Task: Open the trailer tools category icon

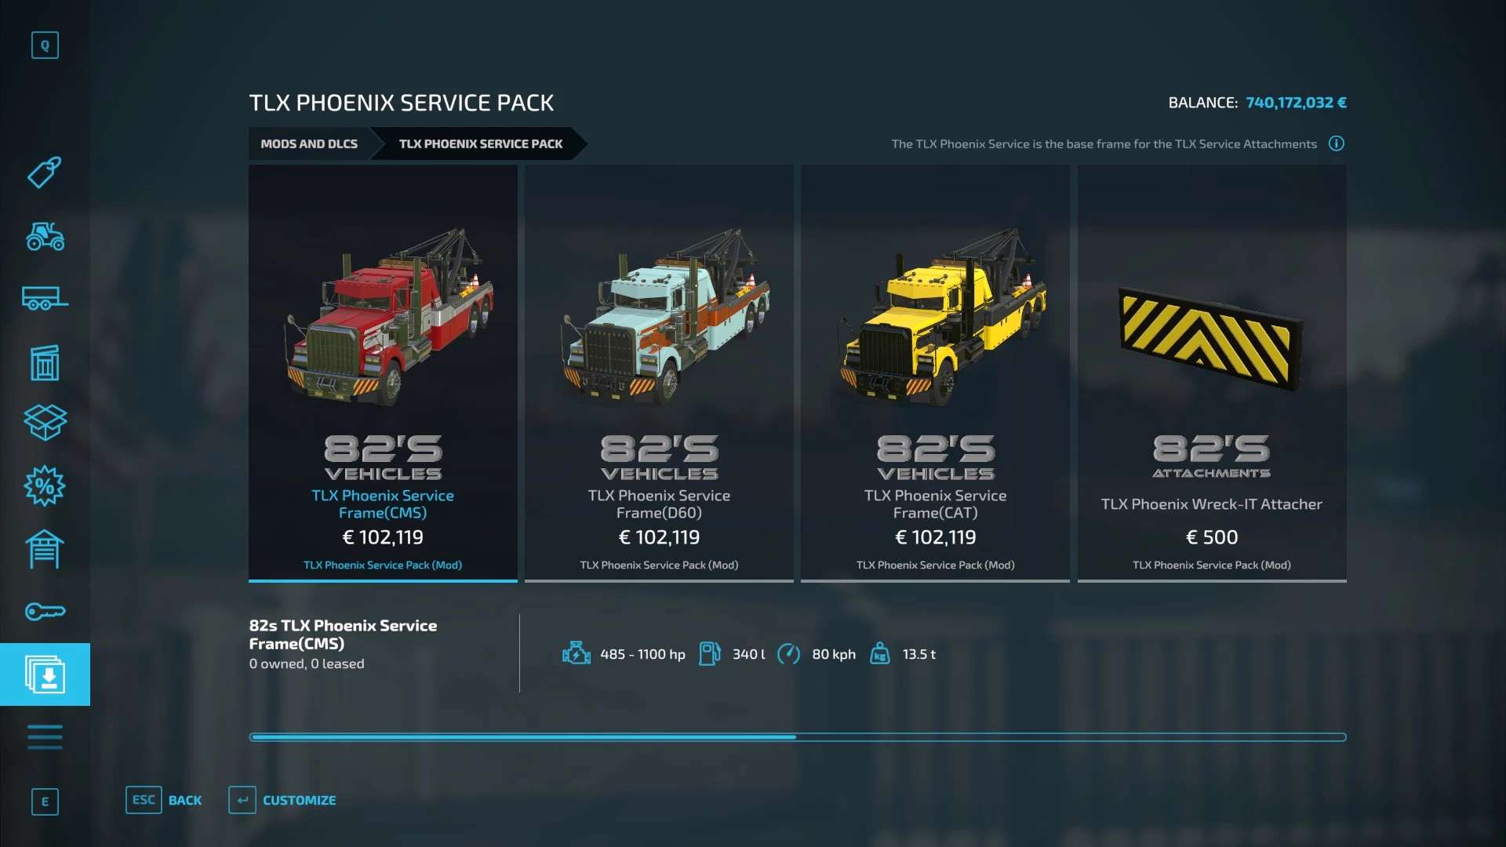Action: 45,298
